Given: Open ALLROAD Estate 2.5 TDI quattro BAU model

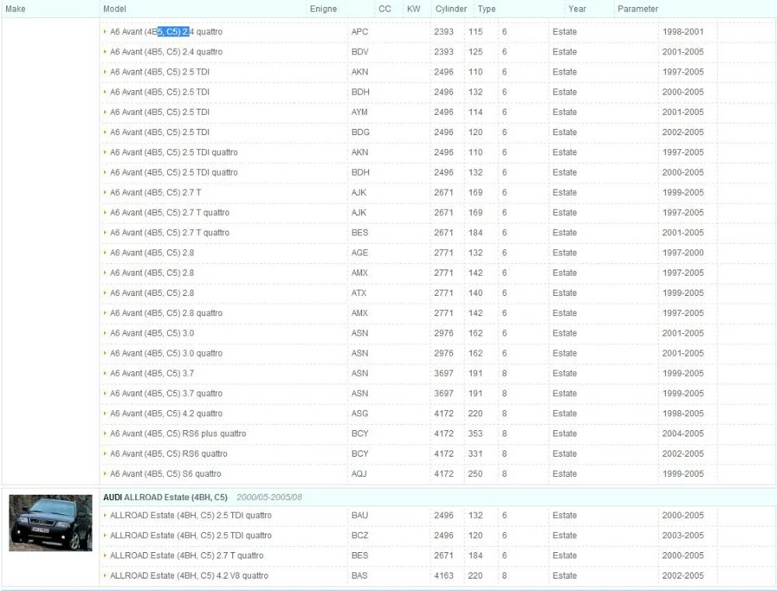Looking at the screenshot, I should pos(191,515).
